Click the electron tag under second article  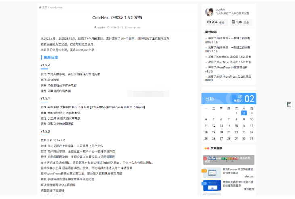249,176
